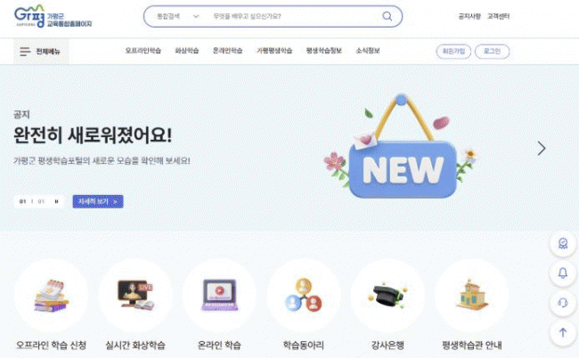Pause the banner slideshow
The height and width of the screenshot is (358, 579).
56,201
